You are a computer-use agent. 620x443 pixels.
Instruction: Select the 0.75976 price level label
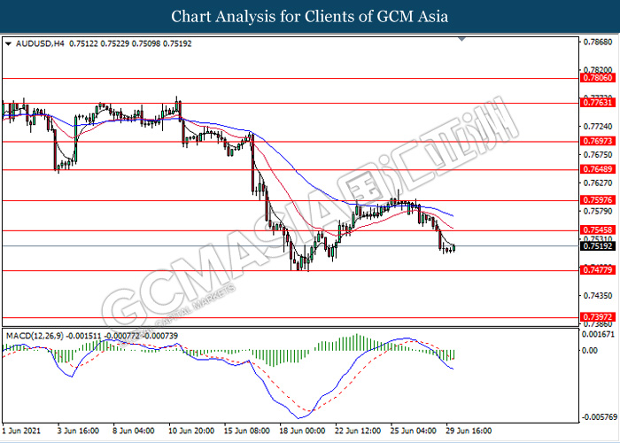coord(598,200)
